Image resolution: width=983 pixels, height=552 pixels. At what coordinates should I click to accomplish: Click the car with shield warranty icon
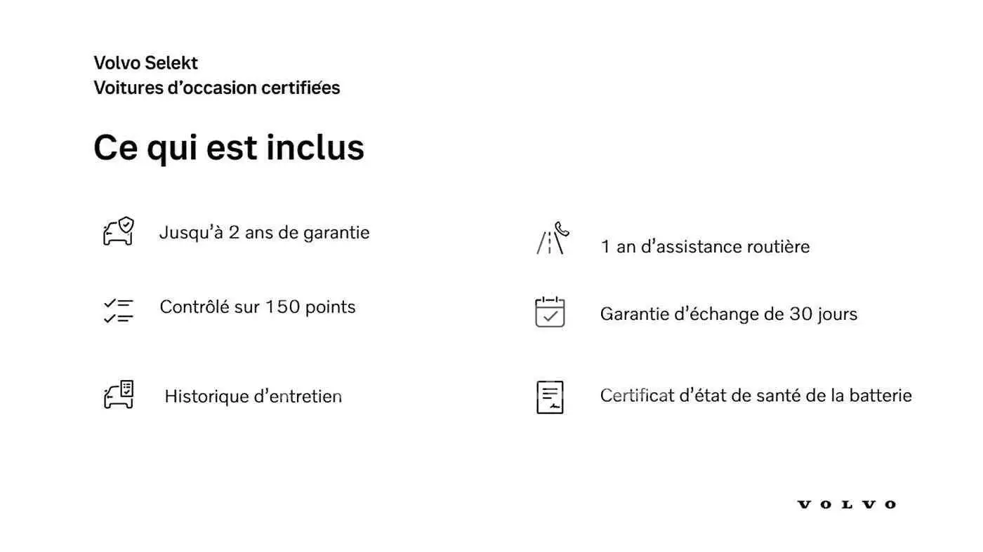coord(119,231)
